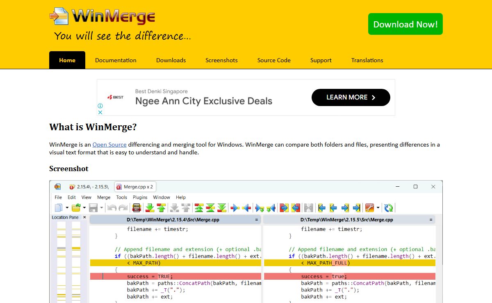
Task: Open the Documentation page
Action: point(116,60)
